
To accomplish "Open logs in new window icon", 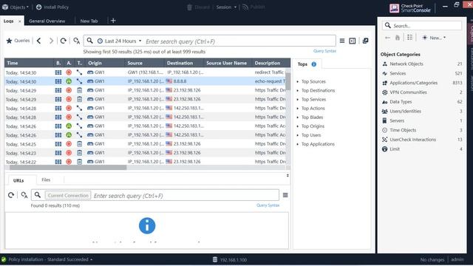I will 365,41.
